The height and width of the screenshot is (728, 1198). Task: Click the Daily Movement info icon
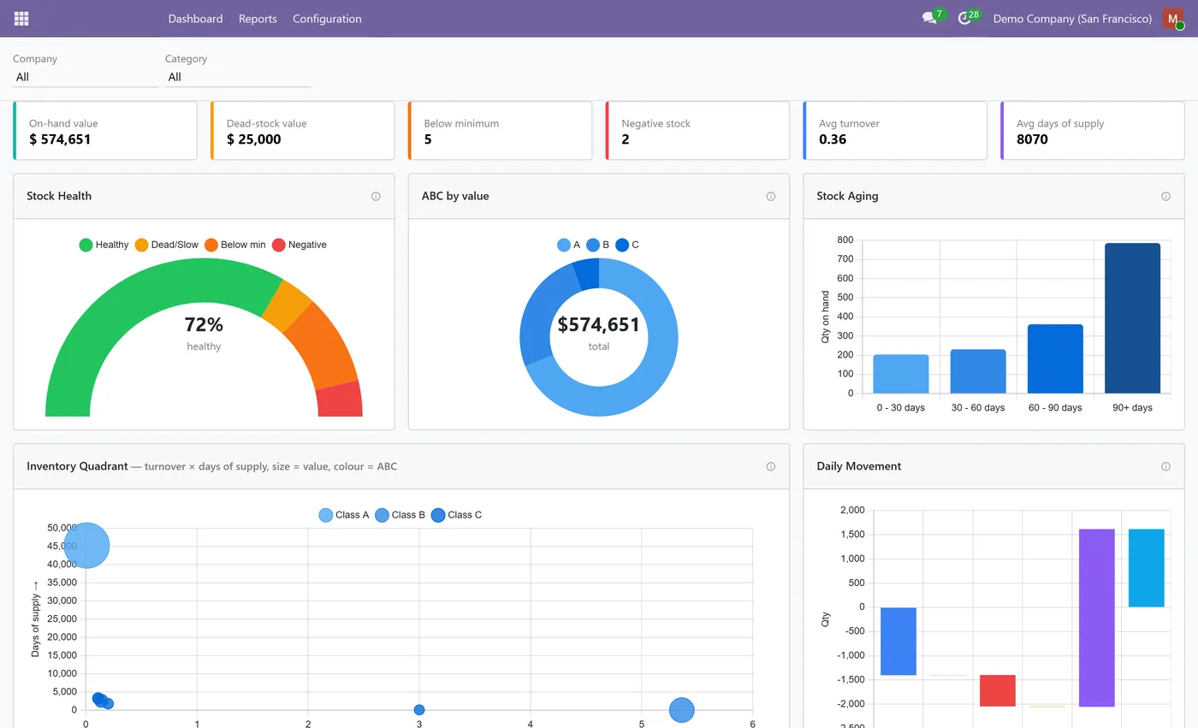click(1165, 466)
